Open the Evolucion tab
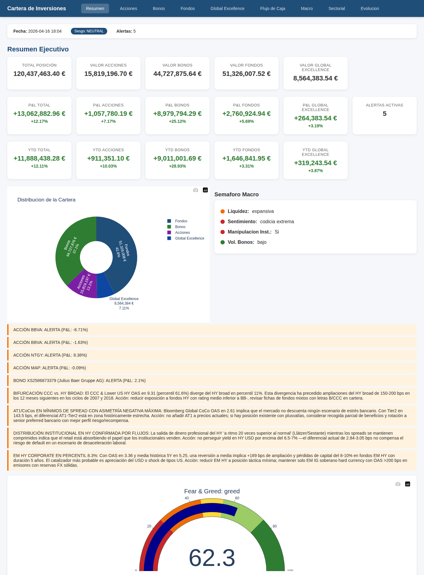The height and width of the screenshot is (575, 424). pos(370,8)
